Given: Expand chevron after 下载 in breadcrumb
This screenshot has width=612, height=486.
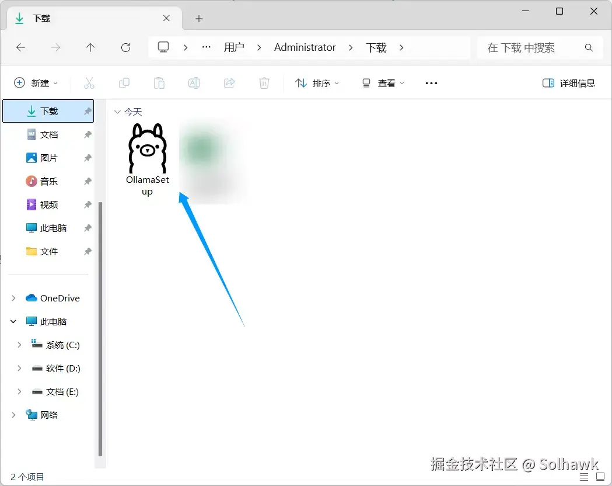Looking at the screenshot, I should [401, 48].
